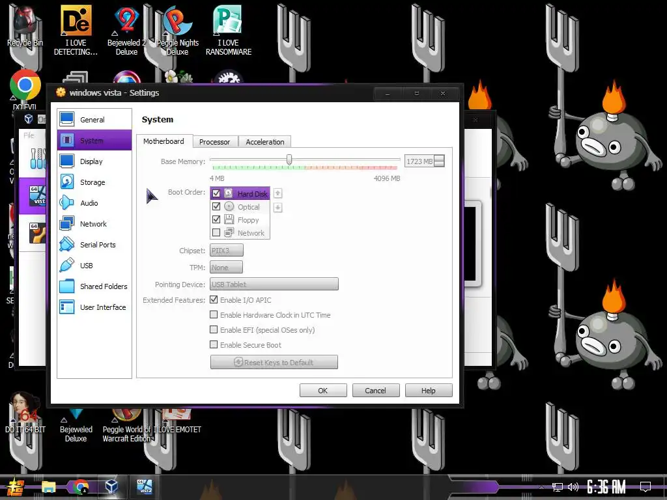
Task: Click Cancel button in Settings
Action: [x=375, y=391]
